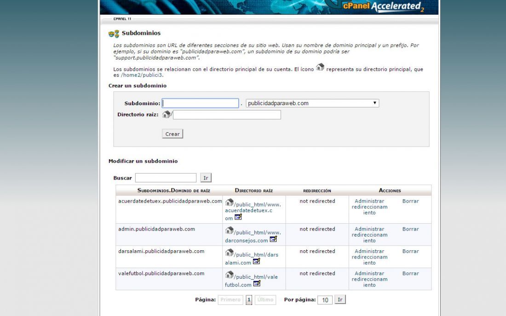This screenshot has height=316, width=506.
Task: Click the valefutbol.publicidadparaweb.com cell text
Action: point(161,273)
